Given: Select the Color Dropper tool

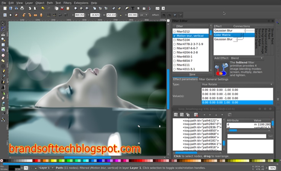Looking at the screenshot, I should (3, 114).
